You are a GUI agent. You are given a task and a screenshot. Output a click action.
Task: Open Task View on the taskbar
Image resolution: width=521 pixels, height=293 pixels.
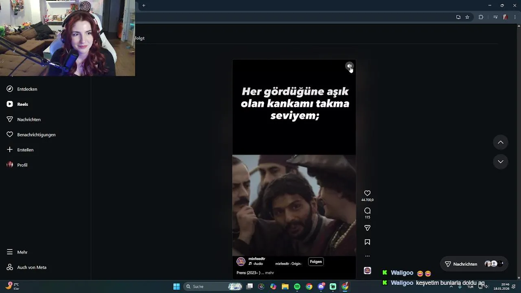click(250, 286)
